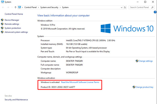Open Device Manager link
Viewport: 157px width, 104px height.
click(x=12, y=20)
